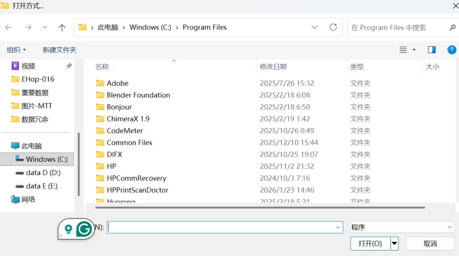
Task: Toggle the preview pane
Action: click(x=431, y=50)
